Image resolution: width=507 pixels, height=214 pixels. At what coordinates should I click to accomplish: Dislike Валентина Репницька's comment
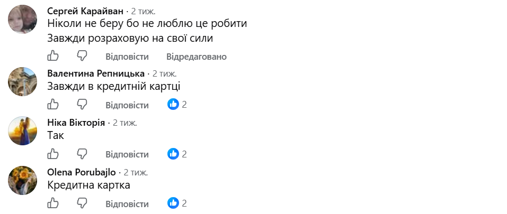click(x=82, y=105)
